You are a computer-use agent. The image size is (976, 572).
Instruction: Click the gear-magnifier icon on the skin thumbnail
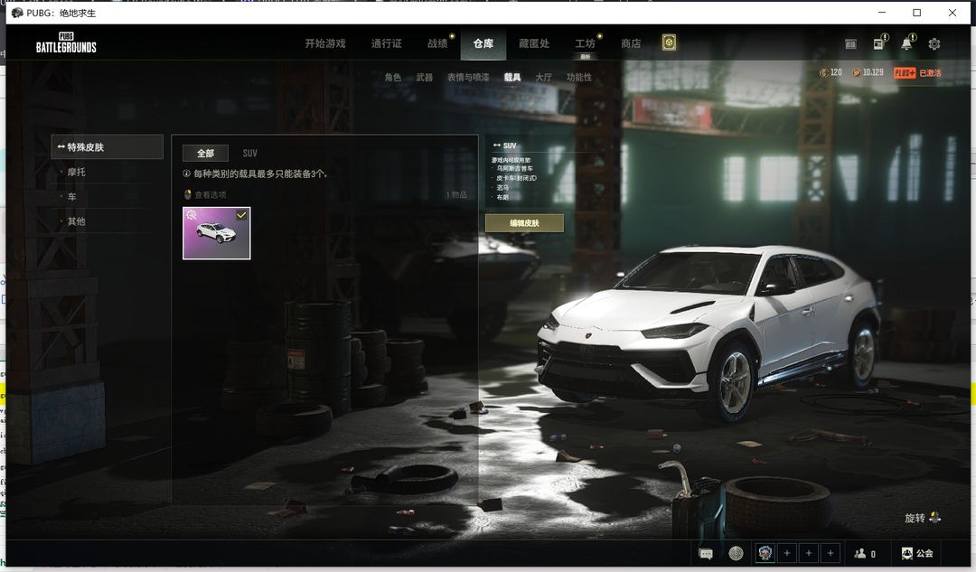192,215
